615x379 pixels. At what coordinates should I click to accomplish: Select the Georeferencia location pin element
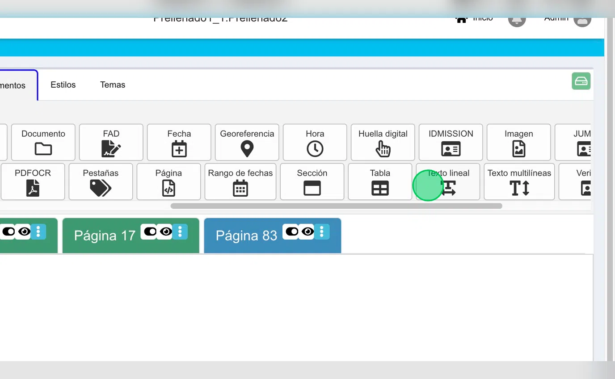point(247,142)
